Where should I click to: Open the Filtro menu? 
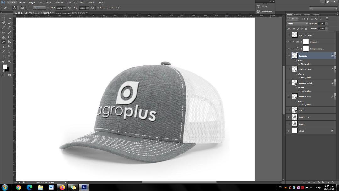coord(69,2)
